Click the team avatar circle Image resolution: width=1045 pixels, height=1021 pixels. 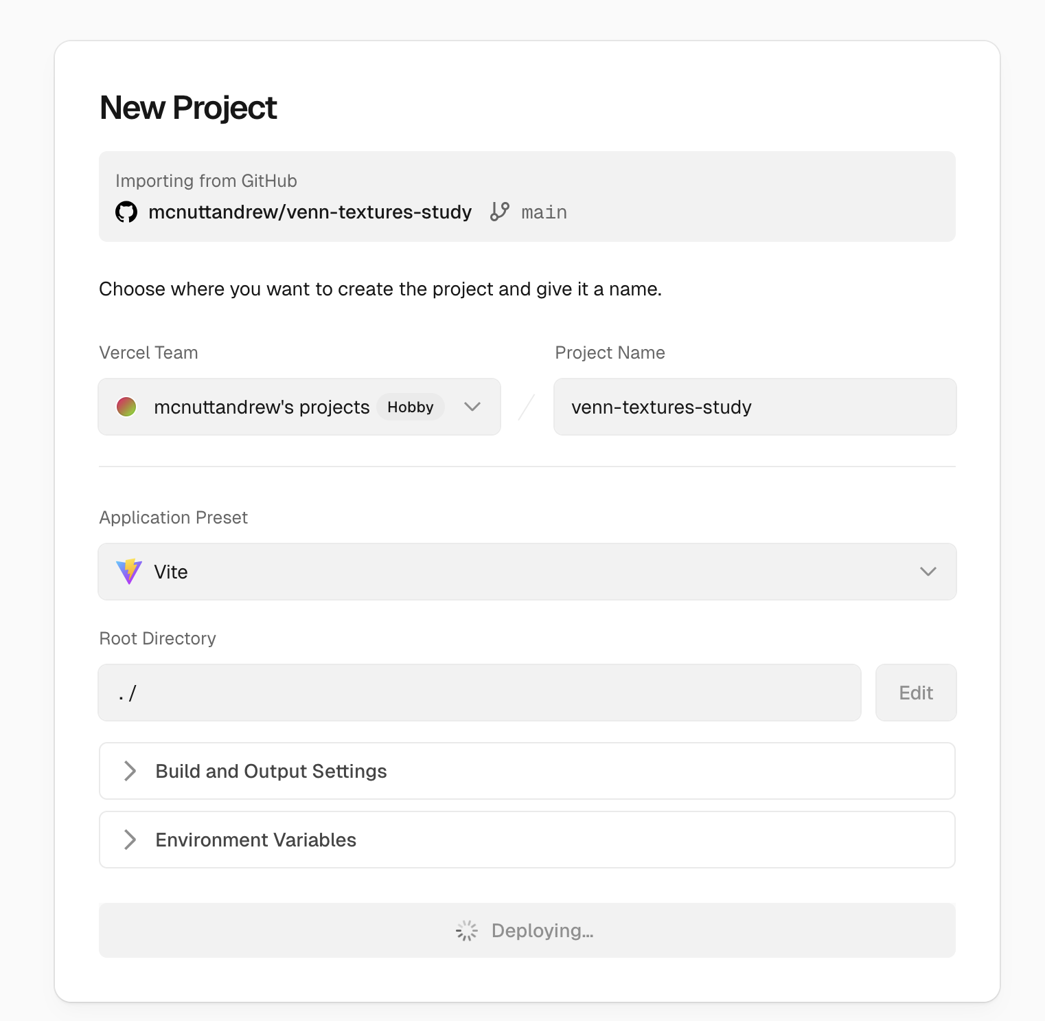pyautogui.click(x=126, y=407)
